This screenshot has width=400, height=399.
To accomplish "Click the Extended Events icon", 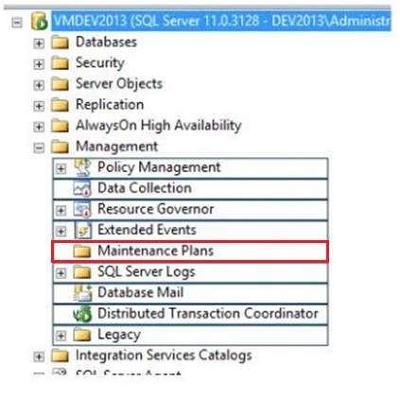I will 83,230.
